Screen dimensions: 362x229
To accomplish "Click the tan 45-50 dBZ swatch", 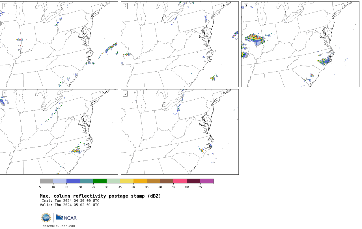I will (x=153, y=181).
